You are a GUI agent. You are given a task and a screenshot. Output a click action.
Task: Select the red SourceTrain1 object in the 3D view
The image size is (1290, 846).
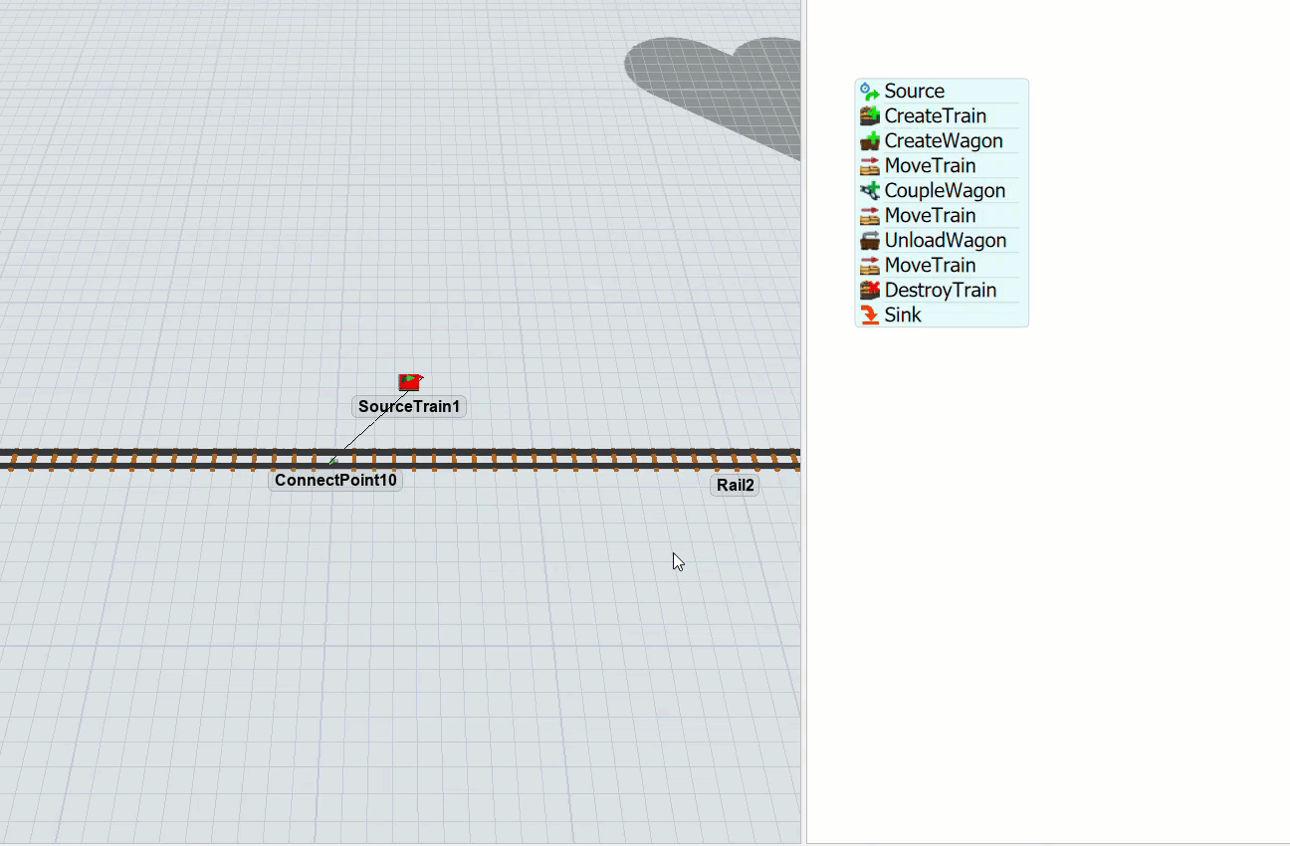pos(409,382)
